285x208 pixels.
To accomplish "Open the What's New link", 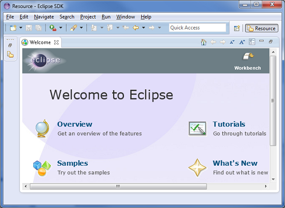I will 235,163.
